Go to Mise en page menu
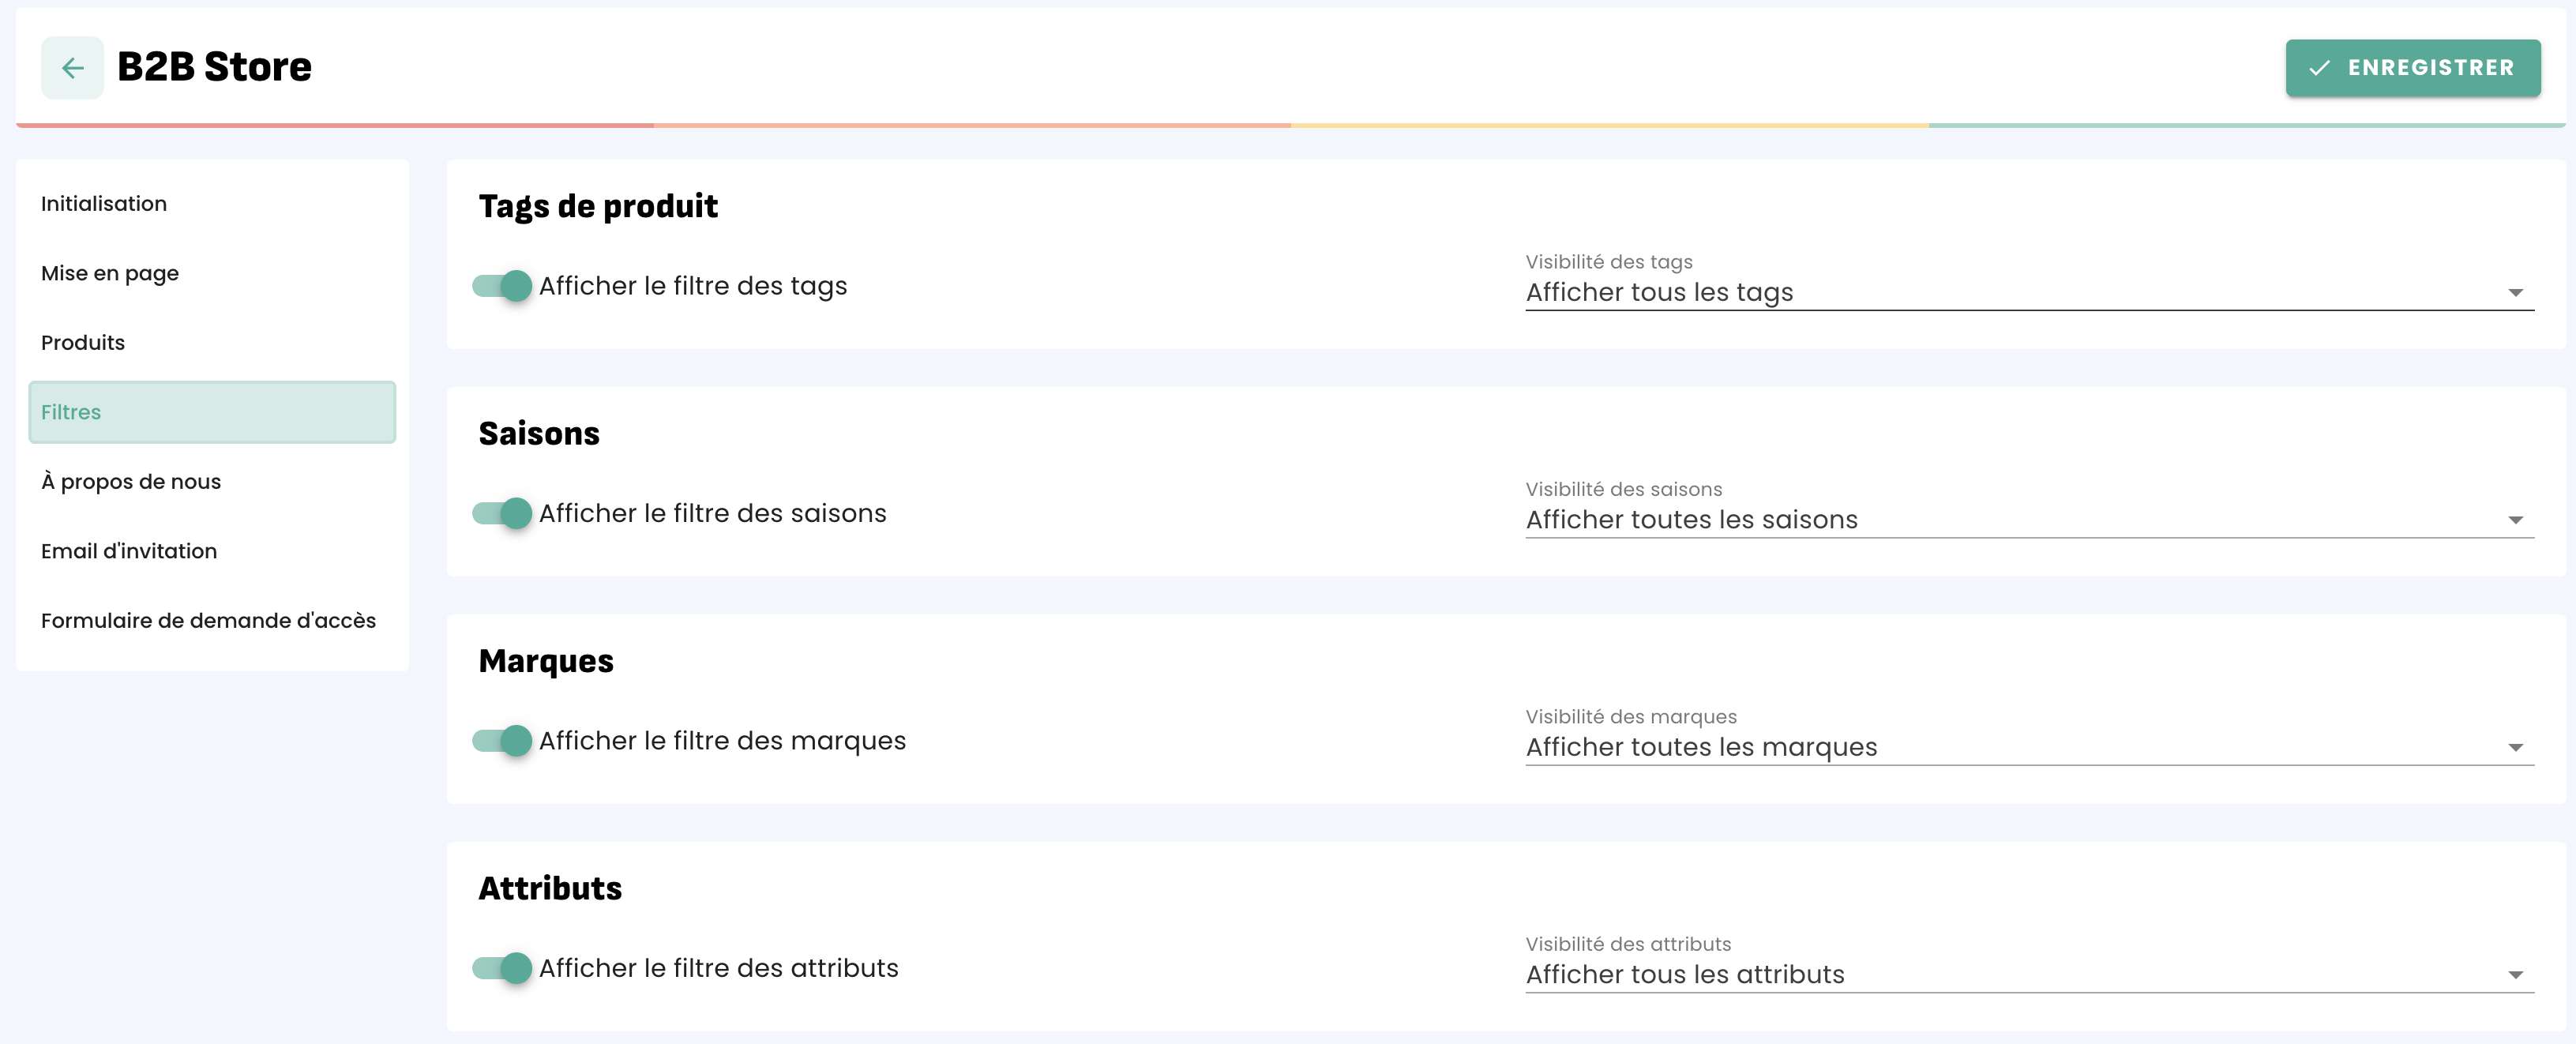The height and width of the screenshot is (1044, 2576). click(110, 273)
